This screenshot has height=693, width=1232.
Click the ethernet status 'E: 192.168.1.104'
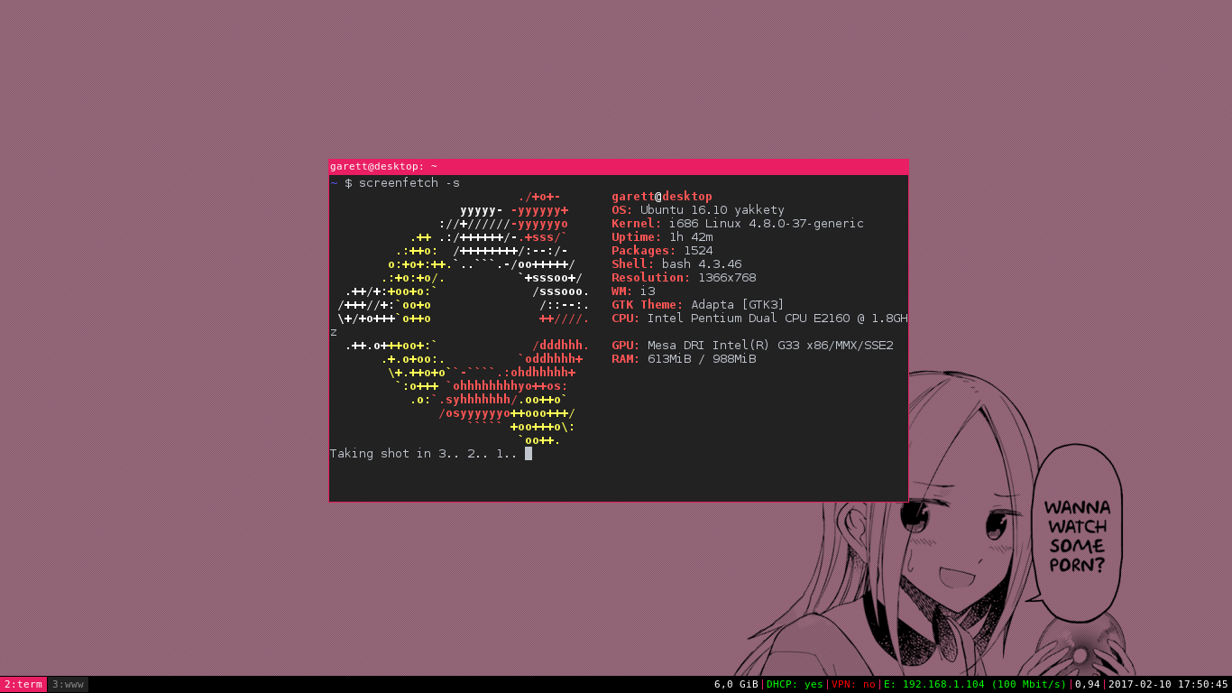(x=975, y=684)
